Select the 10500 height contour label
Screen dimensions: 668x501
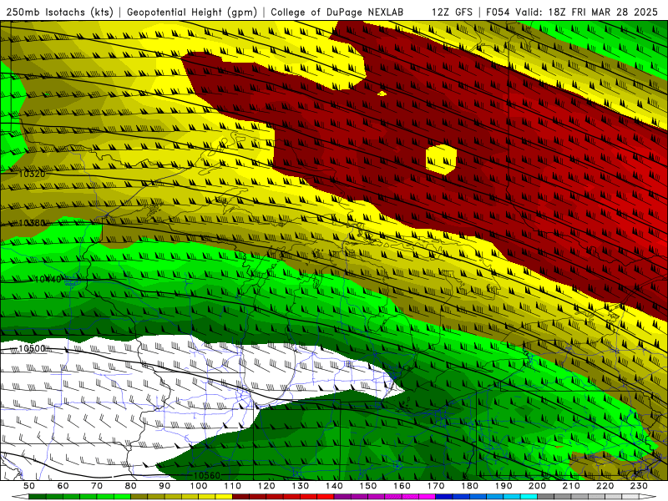32,348
